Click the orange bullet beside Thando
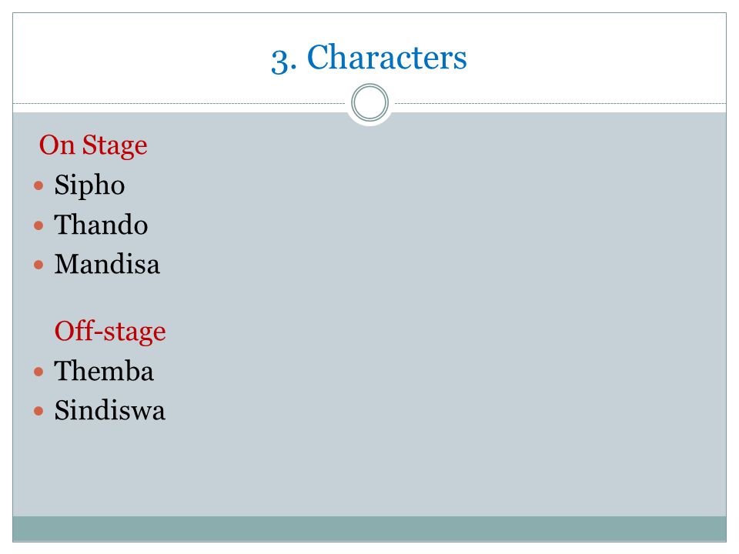The width and height of the screenshot is (739, 554). click(x=38, y=225)
